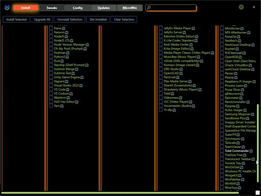Open the help link next to Rust
This screenshot has width=261, height=196.
tap(62, 61)
